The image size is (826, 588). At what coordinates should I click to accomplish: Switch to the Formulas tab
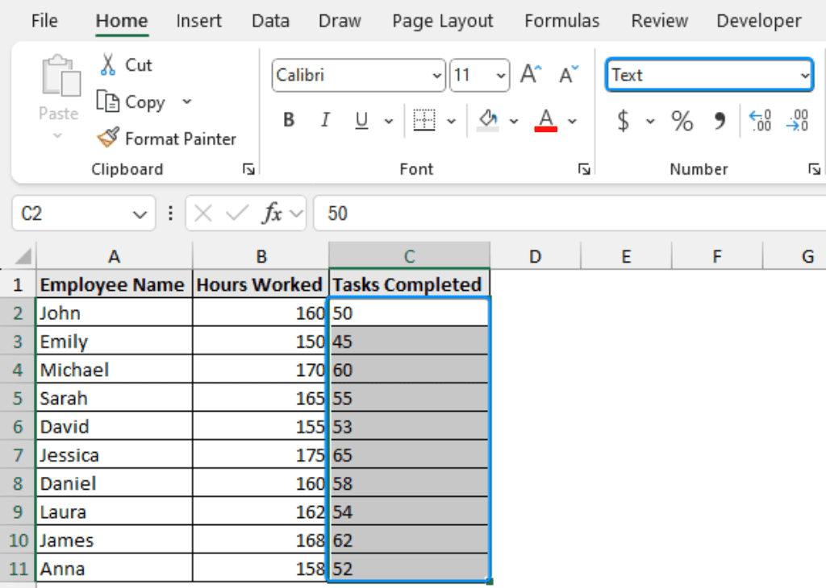(x=561, y=21)
